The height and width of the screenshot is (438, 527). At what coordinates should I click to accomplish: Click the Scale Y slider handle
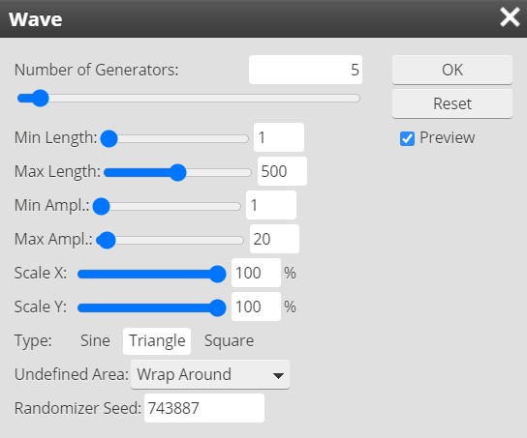pyautogui.click(x=217, y=307)
